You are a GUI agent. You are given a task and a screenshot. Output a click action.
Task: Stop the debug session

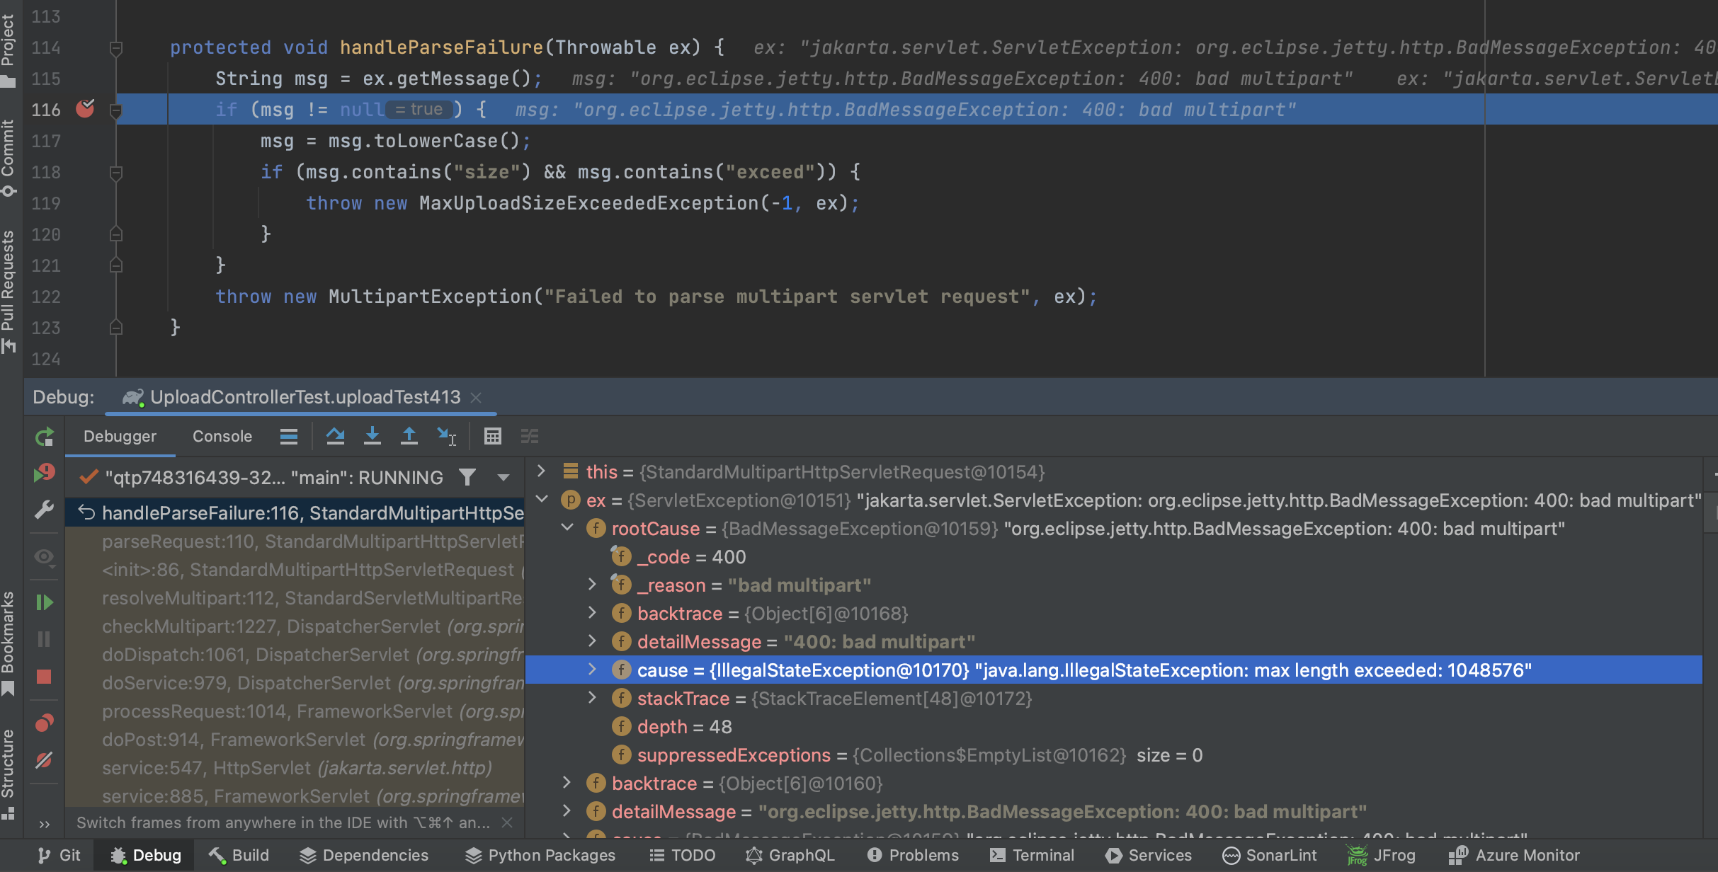click(44, 677)
